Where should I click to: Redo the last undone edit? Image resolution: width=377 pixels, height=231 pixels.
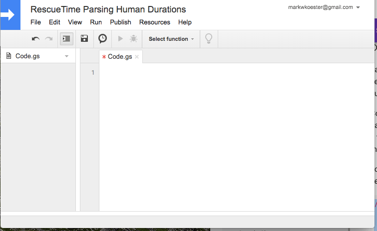tap(49, 39)
